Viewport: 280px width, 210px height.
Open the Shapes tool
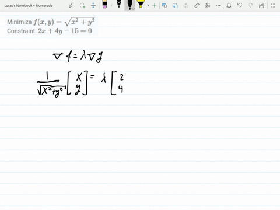click(x=164, y=5)
